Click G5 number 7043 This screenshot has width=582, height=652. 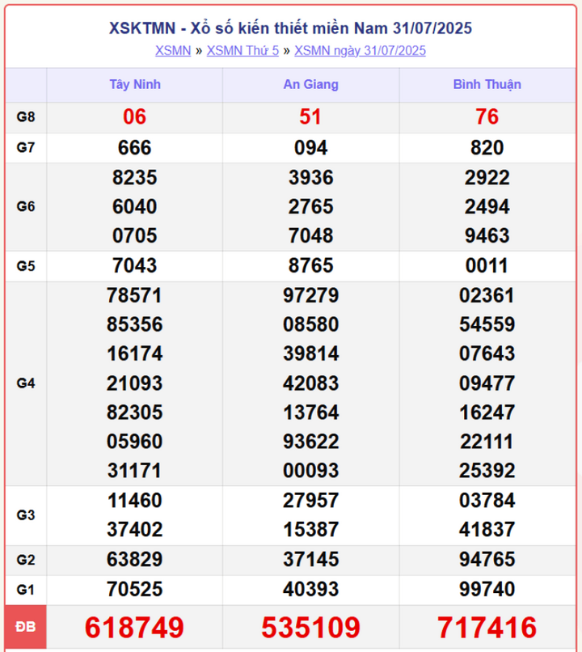click(x=135, y=265)
